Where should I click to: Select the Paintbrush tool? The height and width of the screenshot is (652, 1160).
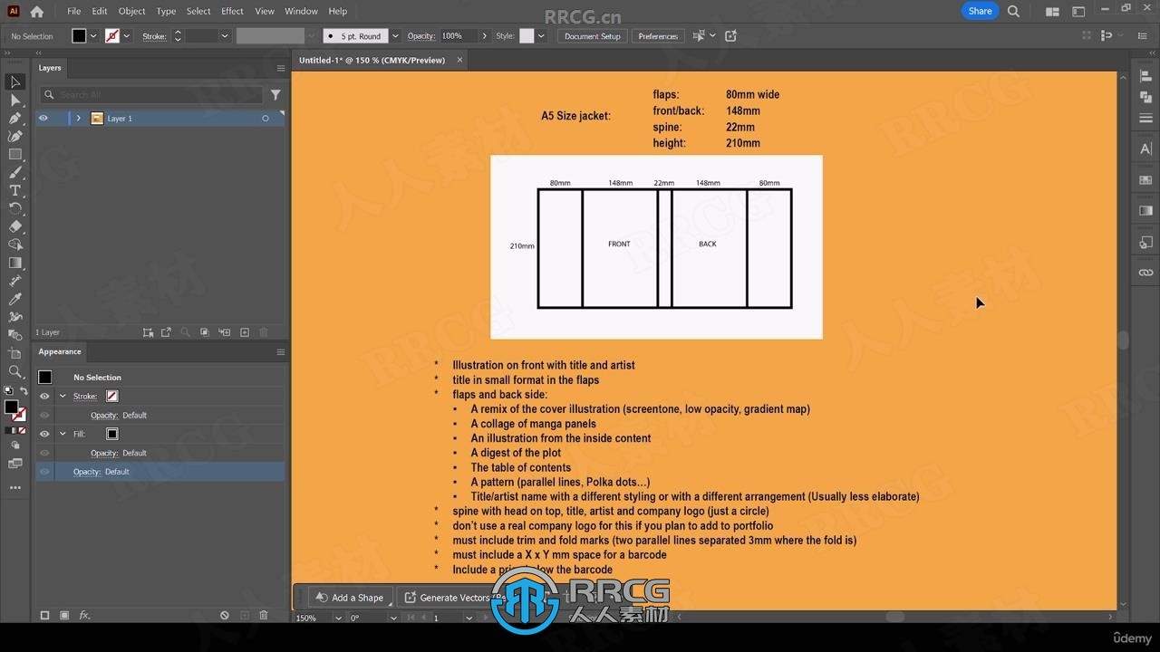[14, 172]
